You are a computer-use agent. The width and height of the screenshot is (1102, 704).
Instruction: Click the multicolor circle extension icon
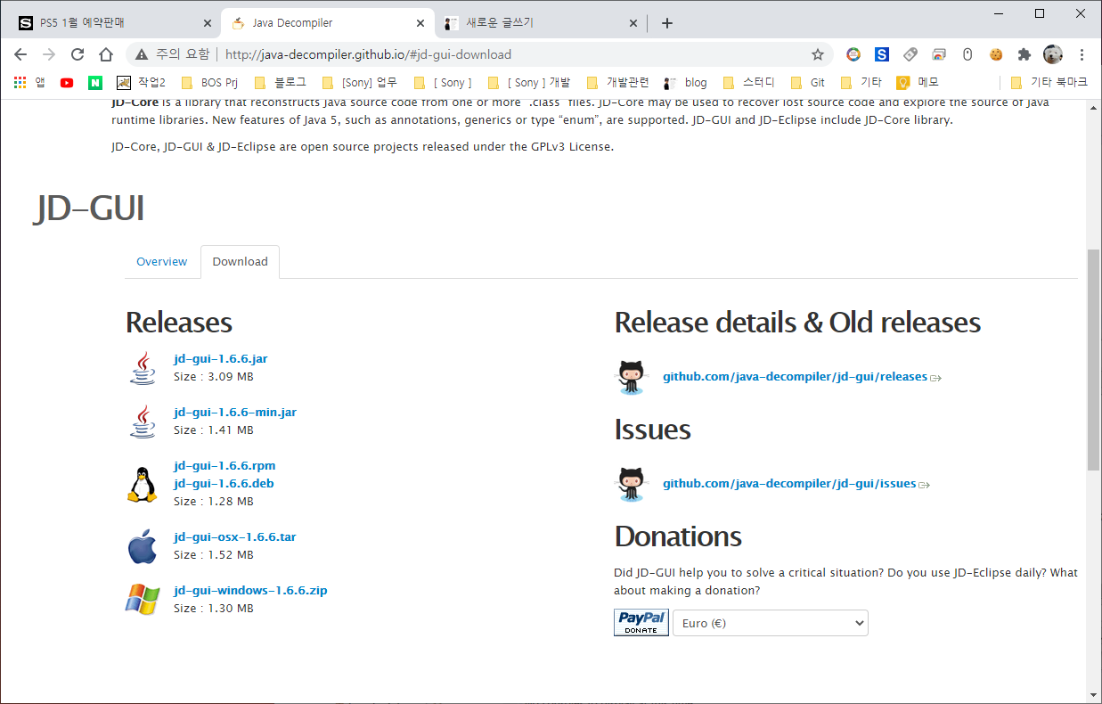(x=853, y=54)
